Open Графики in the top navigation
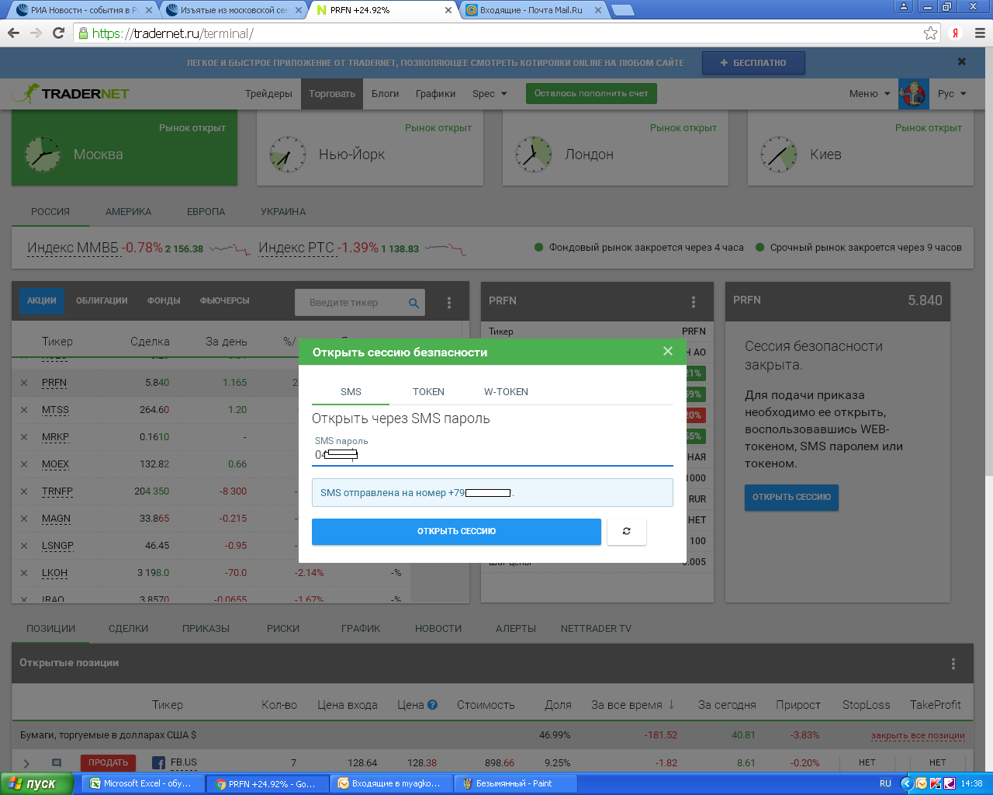The image size is (993, 795). (x=435, y=94)
